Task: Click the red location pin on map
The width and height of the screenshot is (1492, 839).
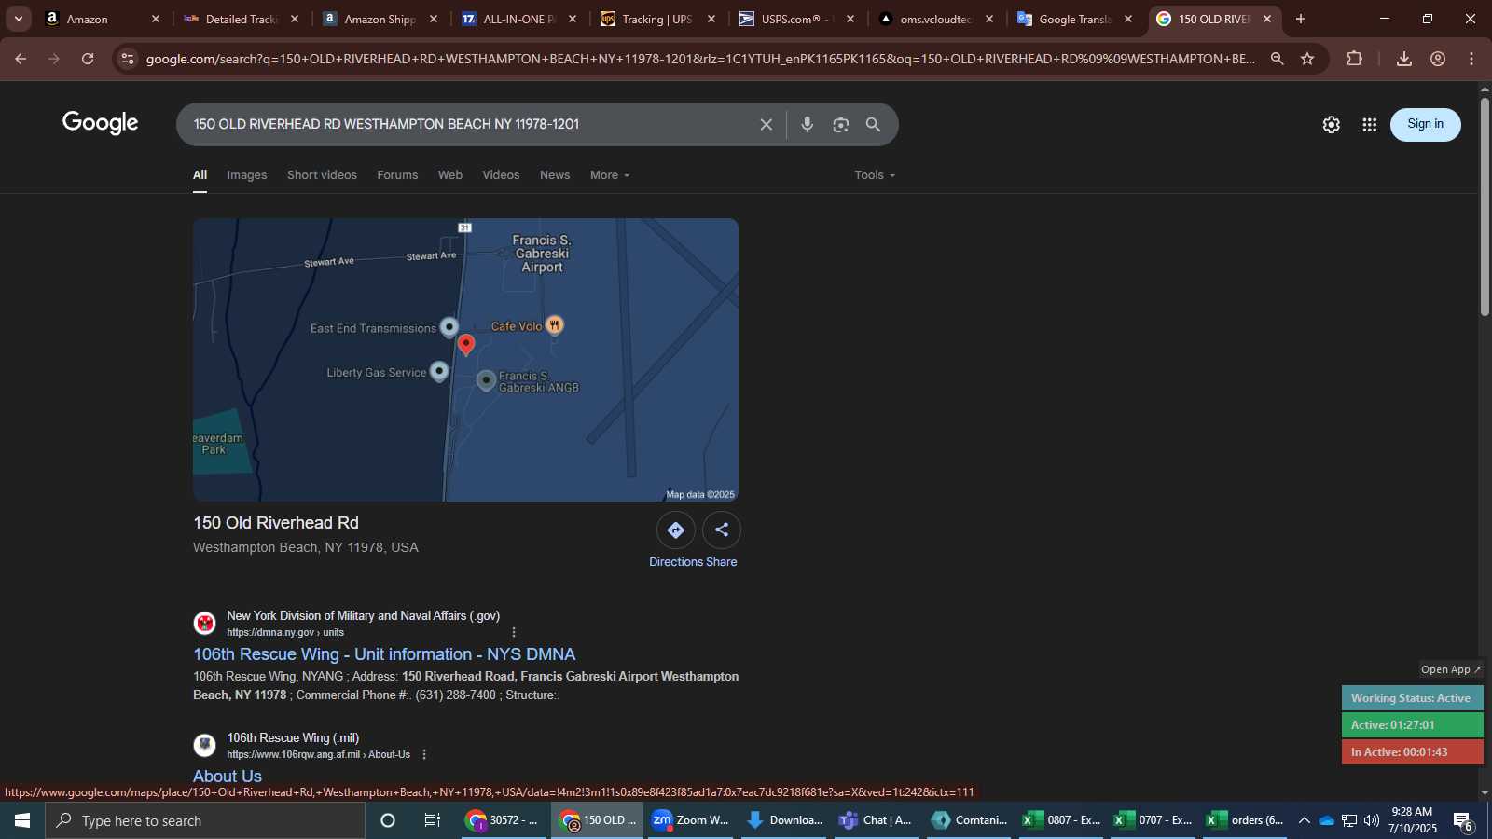Action: point(466,345)
